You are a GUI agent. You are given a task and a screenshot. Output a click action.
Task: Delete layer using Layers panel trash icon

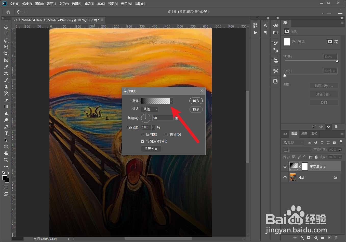pos(336,238)
